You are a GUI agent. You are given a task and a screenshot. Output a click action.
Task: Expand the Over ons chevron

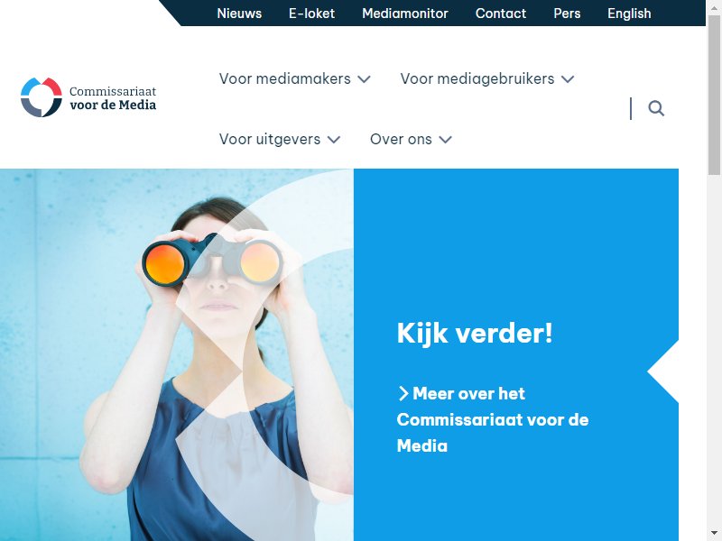point(445,140)
